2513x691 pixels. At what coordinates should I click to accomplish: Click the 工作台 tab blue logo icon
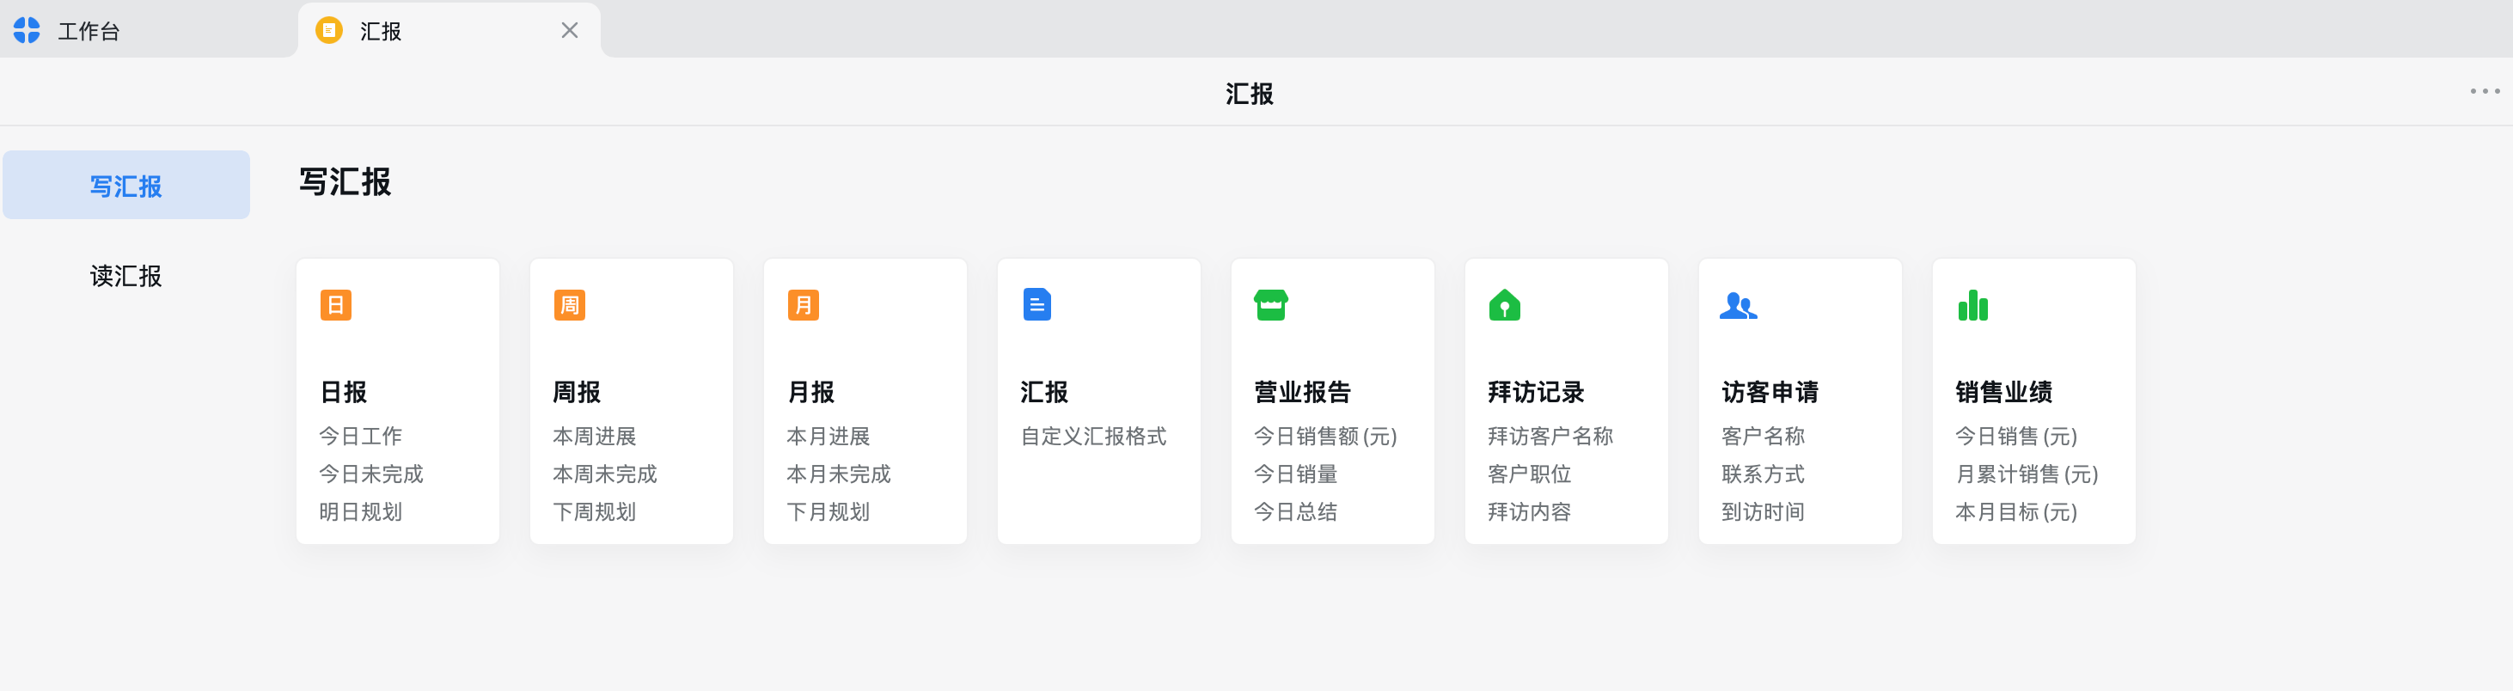[28, 30]
